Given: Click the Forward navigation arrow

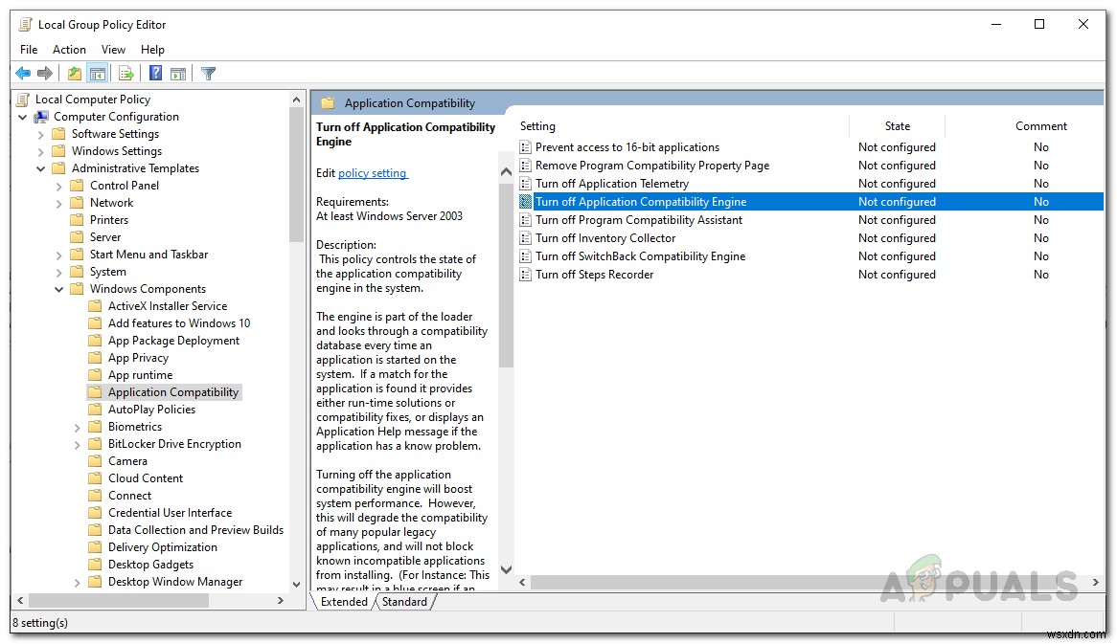Looking at the screenshot, I should [45, 73].
